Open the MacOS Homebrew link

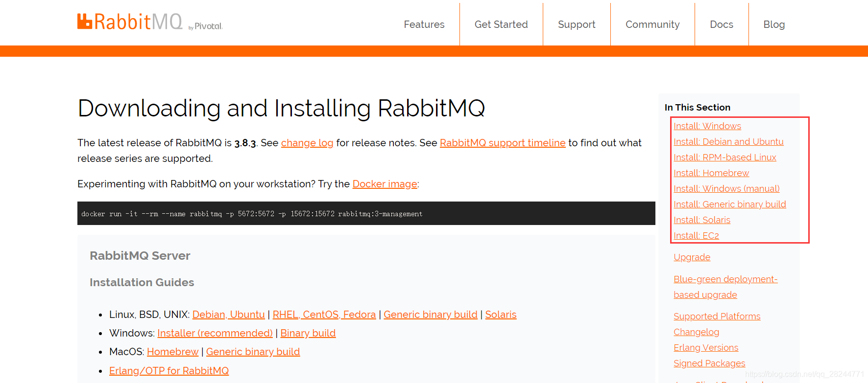[x=173, y=352]
